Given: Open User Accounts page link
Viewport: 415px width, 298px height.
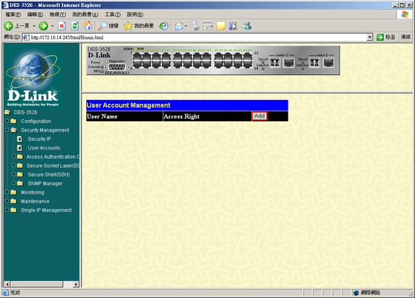Looking at the screenshot, I should [44, 148].
